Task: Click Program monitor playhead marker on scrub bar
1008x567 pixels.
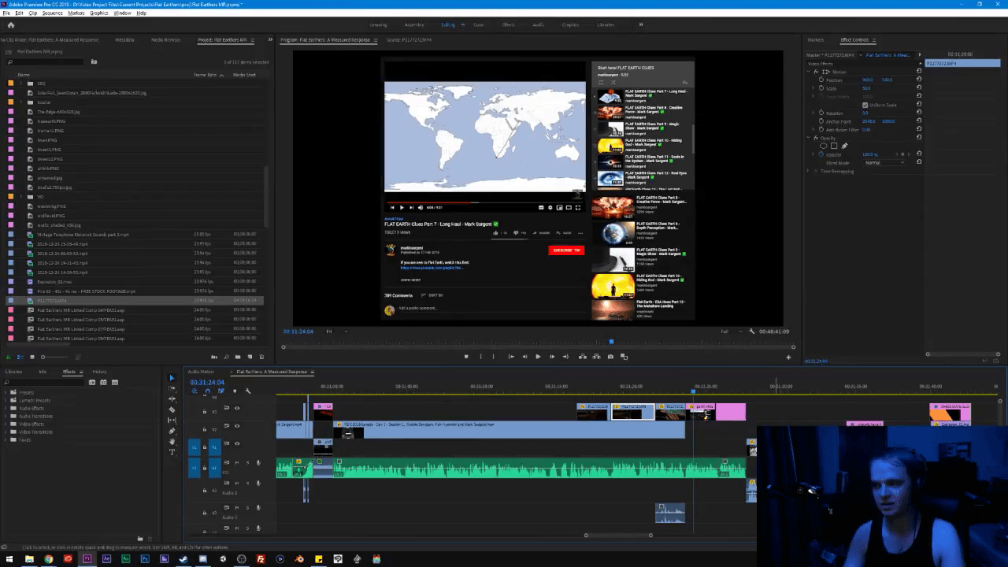Action: tap(611, 342)
